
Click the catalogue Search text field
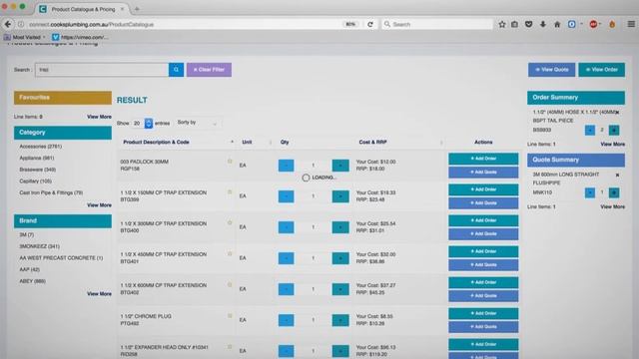tap(102, 70)
